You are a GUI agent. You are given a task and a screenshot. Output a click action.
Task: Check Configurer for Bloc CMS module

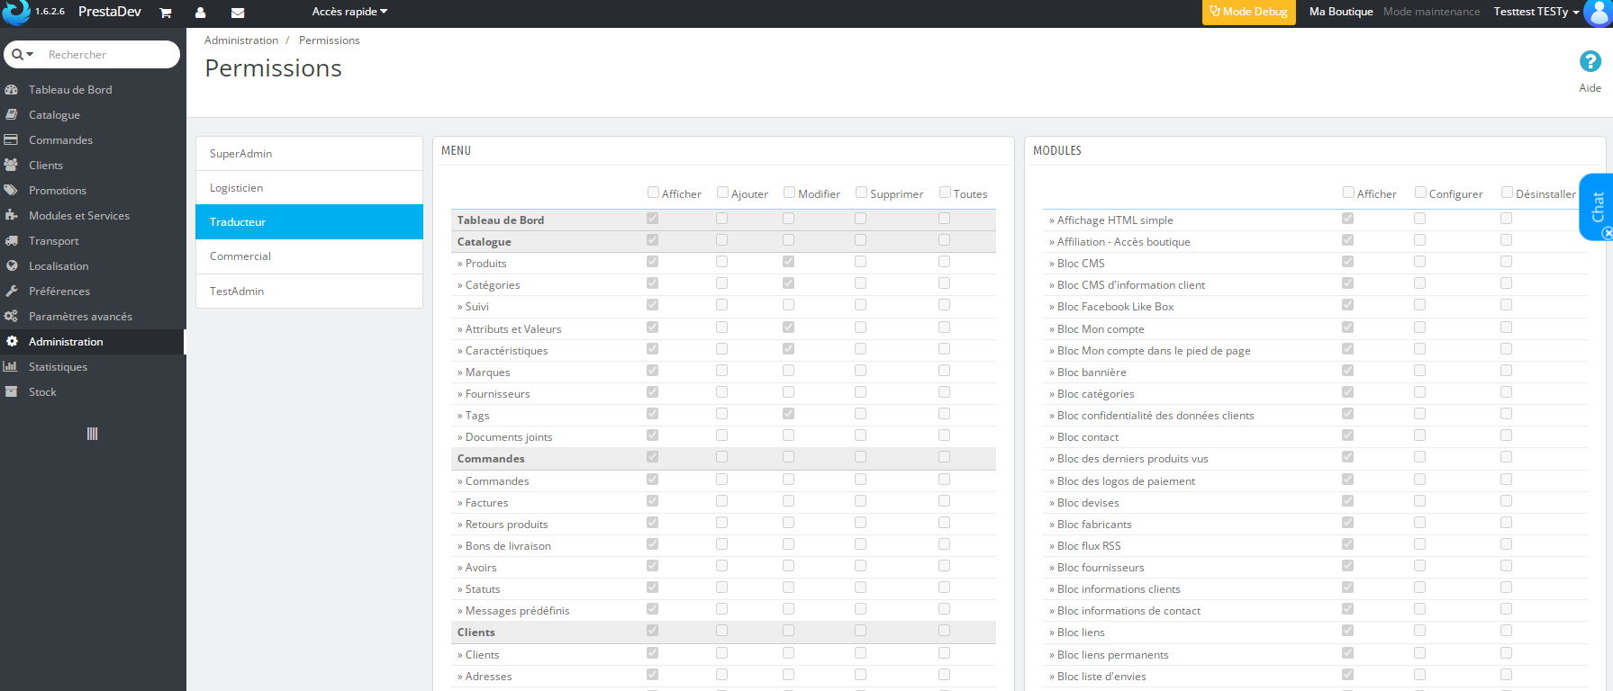pos(1419,262)
